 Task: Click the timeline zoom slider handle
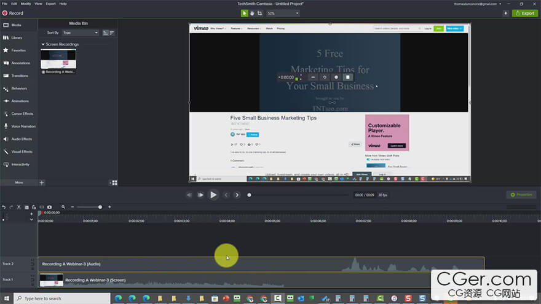(100, 207)
